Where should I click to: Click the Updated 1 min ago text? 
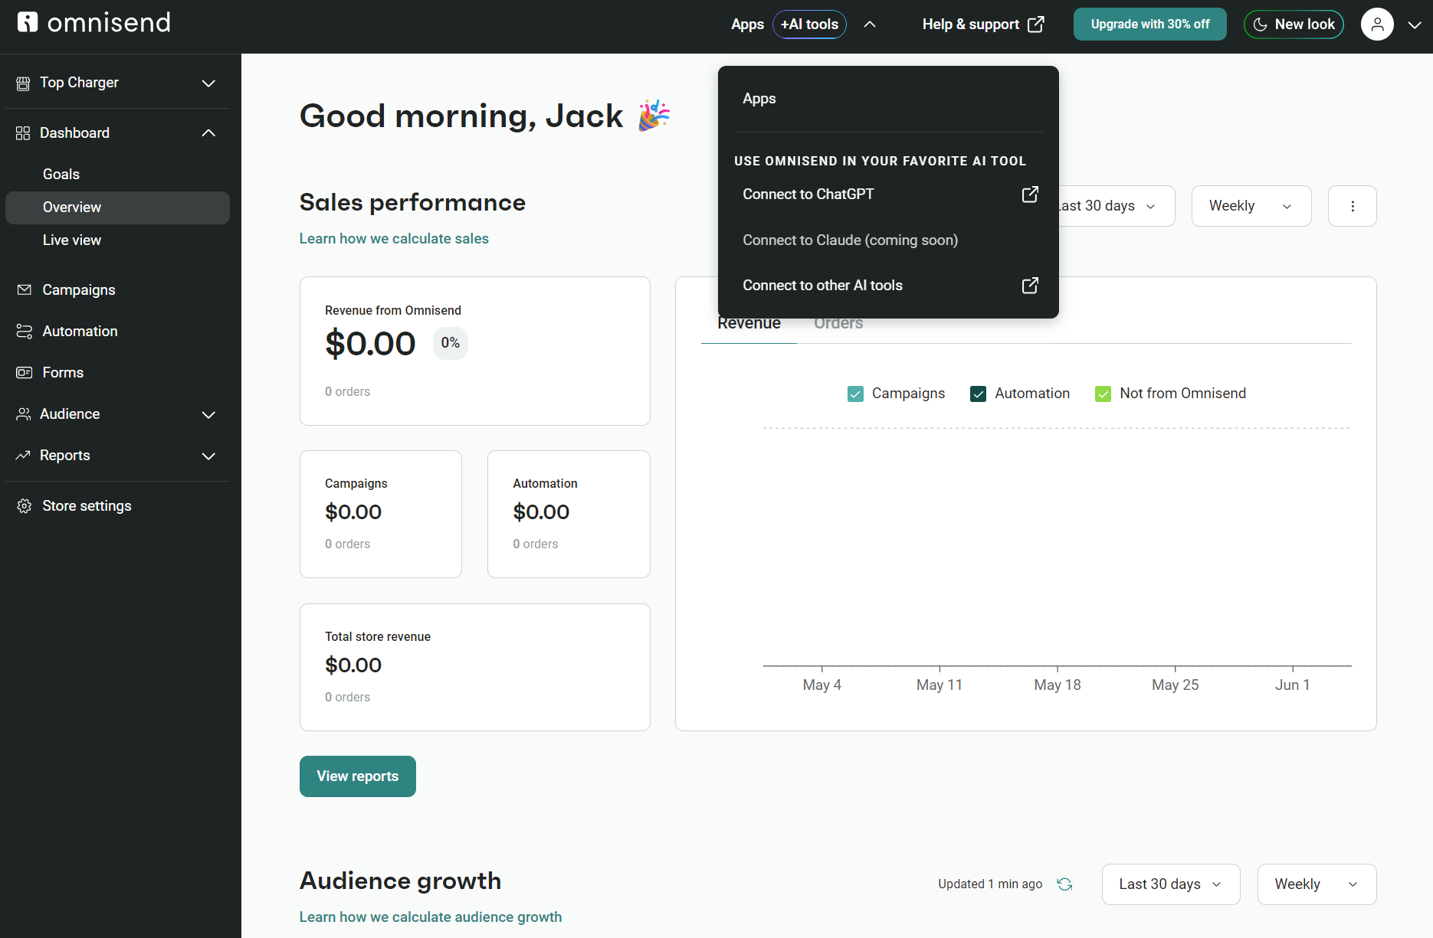tap(990, 884)
